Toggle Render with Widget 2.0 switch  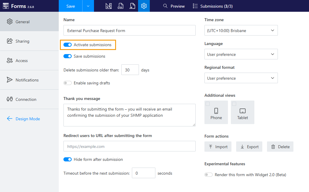click(209, 175)
